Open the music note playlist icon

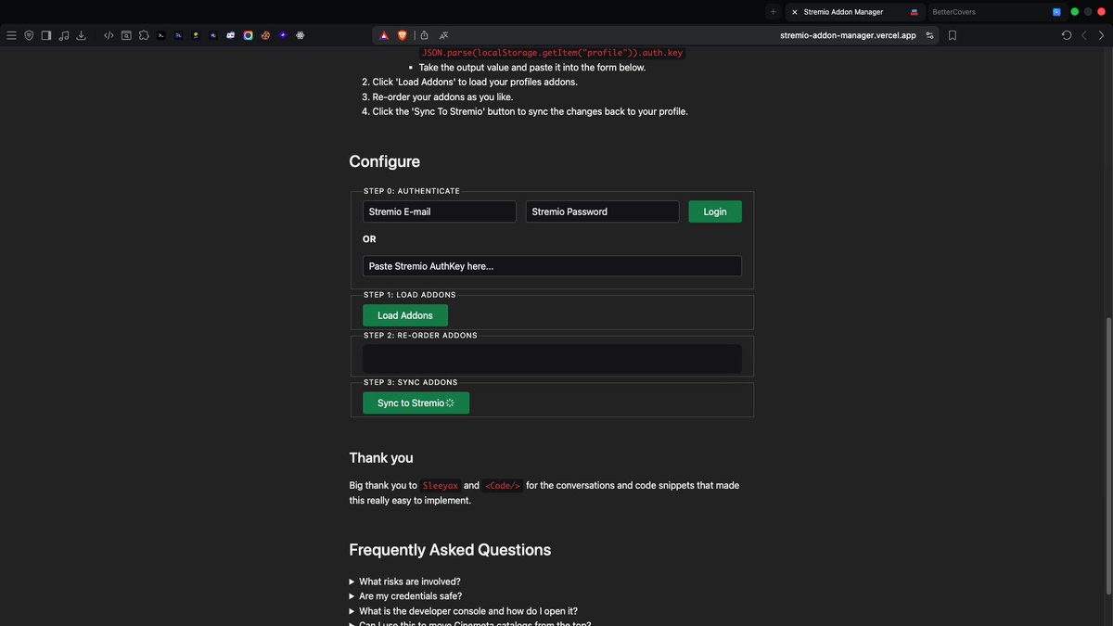point(64,35)
